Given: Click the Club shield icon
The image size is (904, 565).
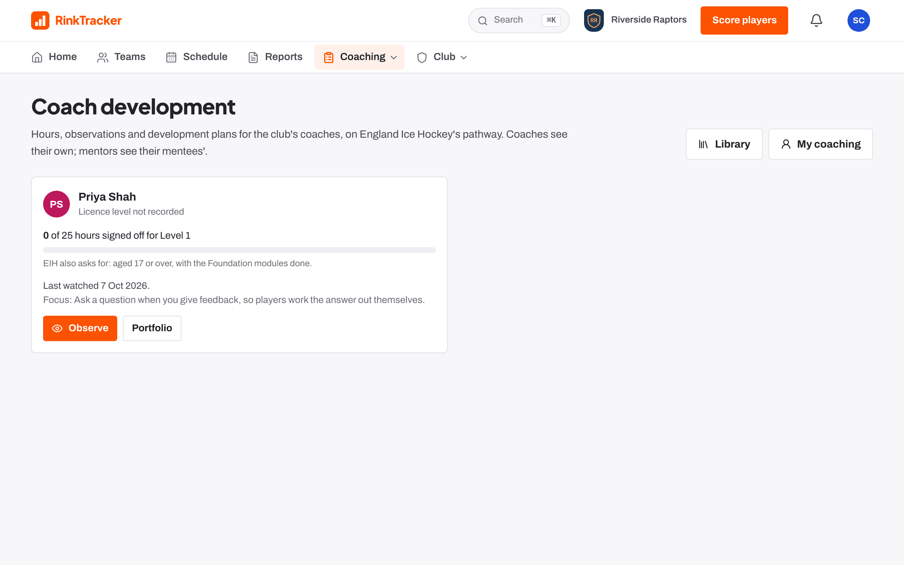Looking at the screenshot, I should pos(422,57).
